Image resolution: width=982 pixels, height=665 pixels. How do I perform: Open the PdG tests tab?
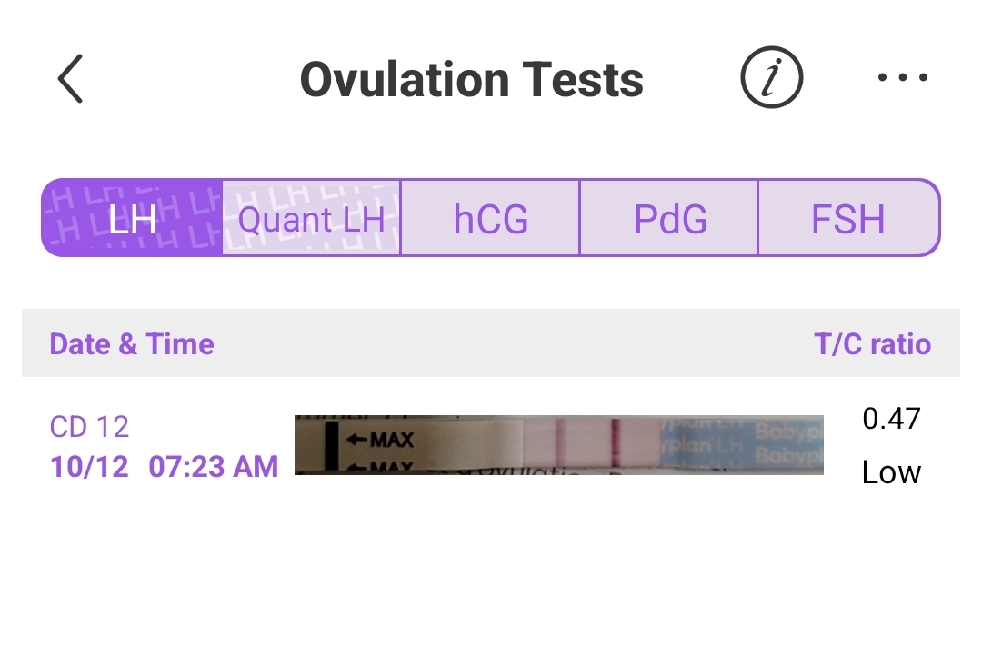(669, 219)
